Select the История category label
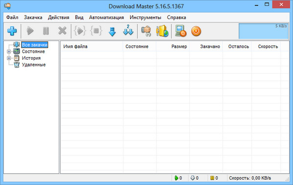This screenshot has width=293, height=185. tap(31, 58)
